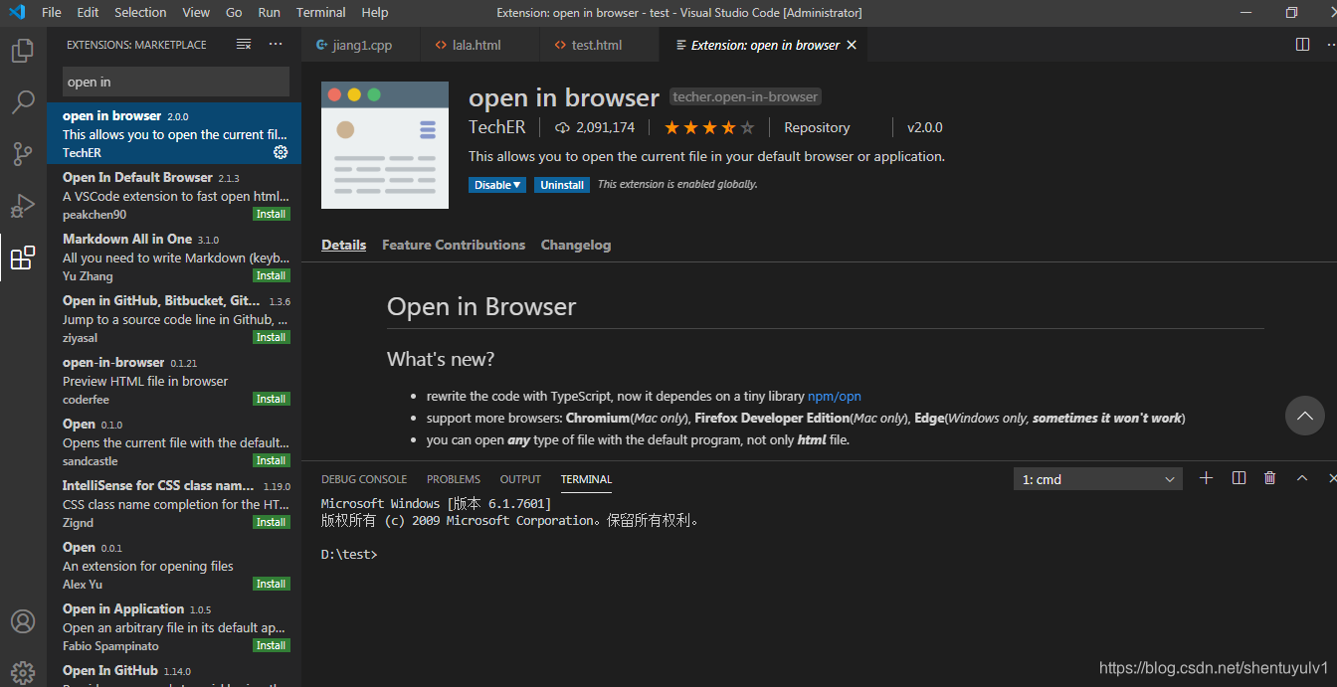The height and width of the screenshot is (687, 1337).
Task: Open the More Actions menu in the Extensions panel
Action: point(275,44)
